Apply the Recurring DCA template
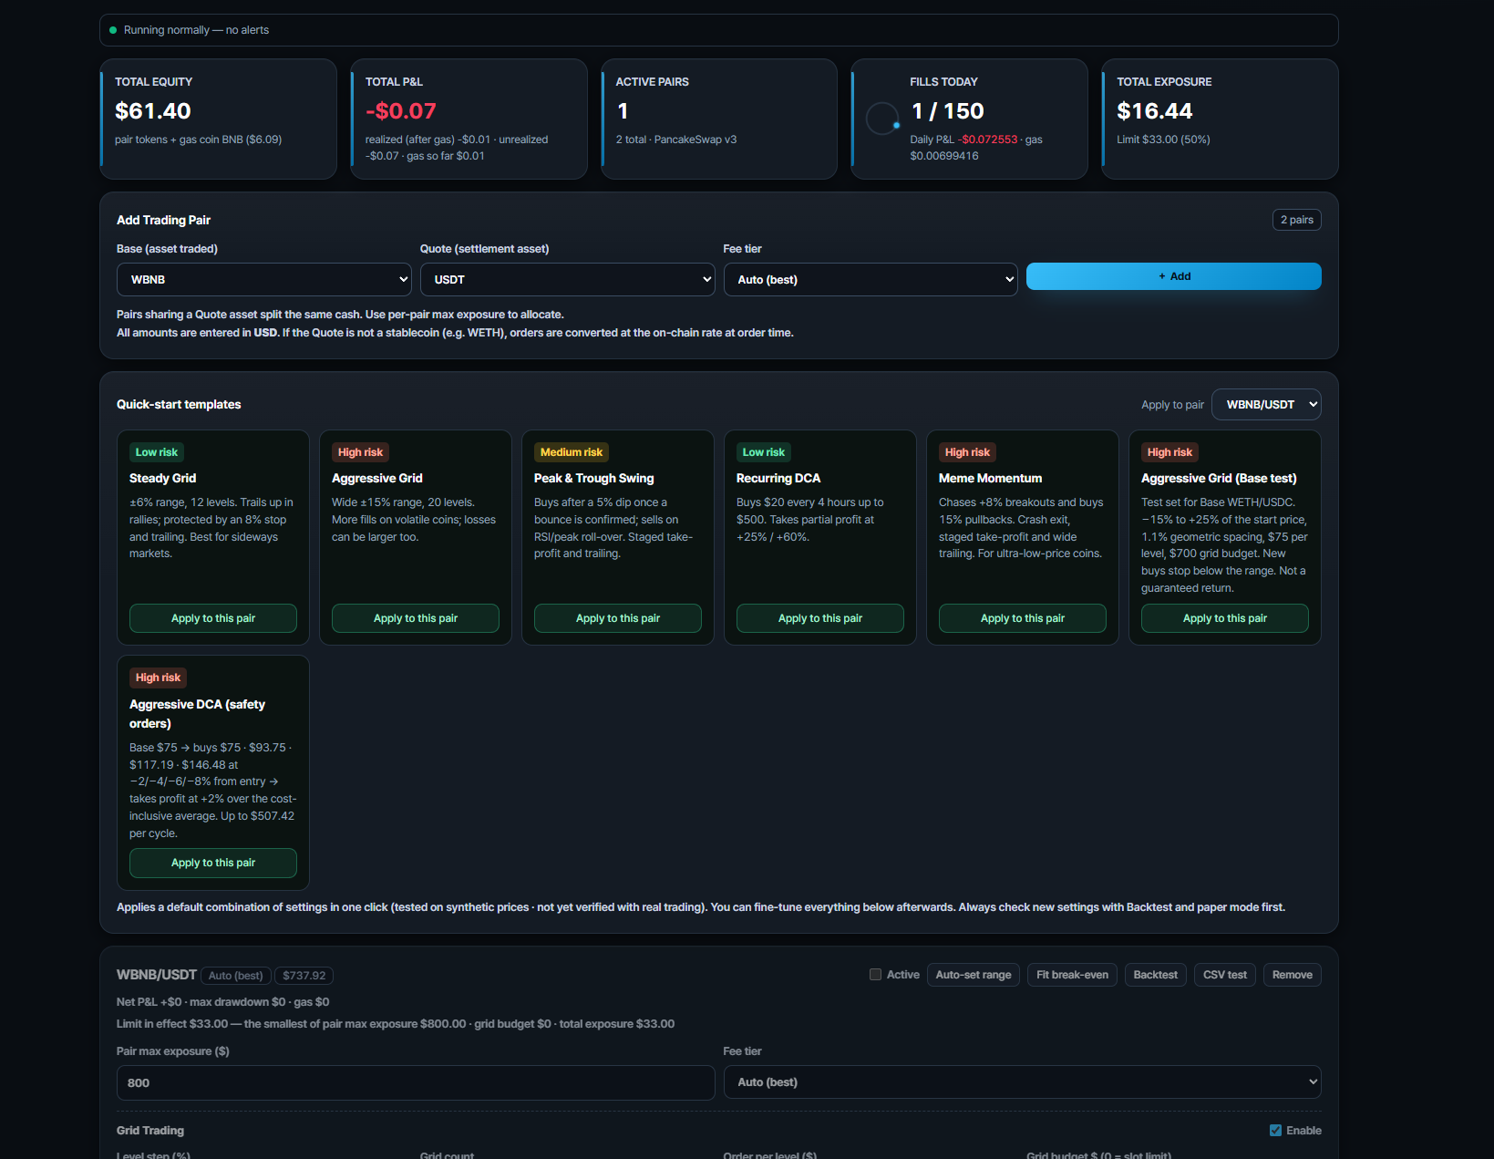 pyautogui.click(x=820, y=618)
